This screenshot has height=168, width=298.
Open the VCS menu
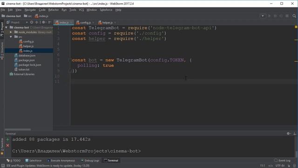(81, 10)
